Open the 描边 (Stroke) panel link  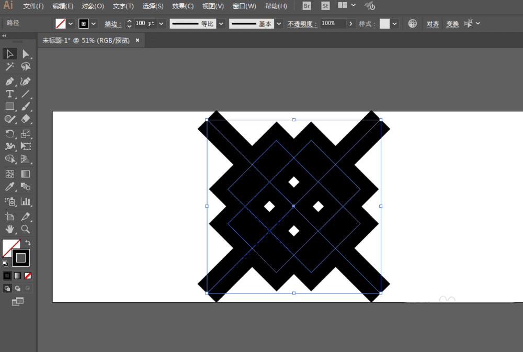pos(113,24)
